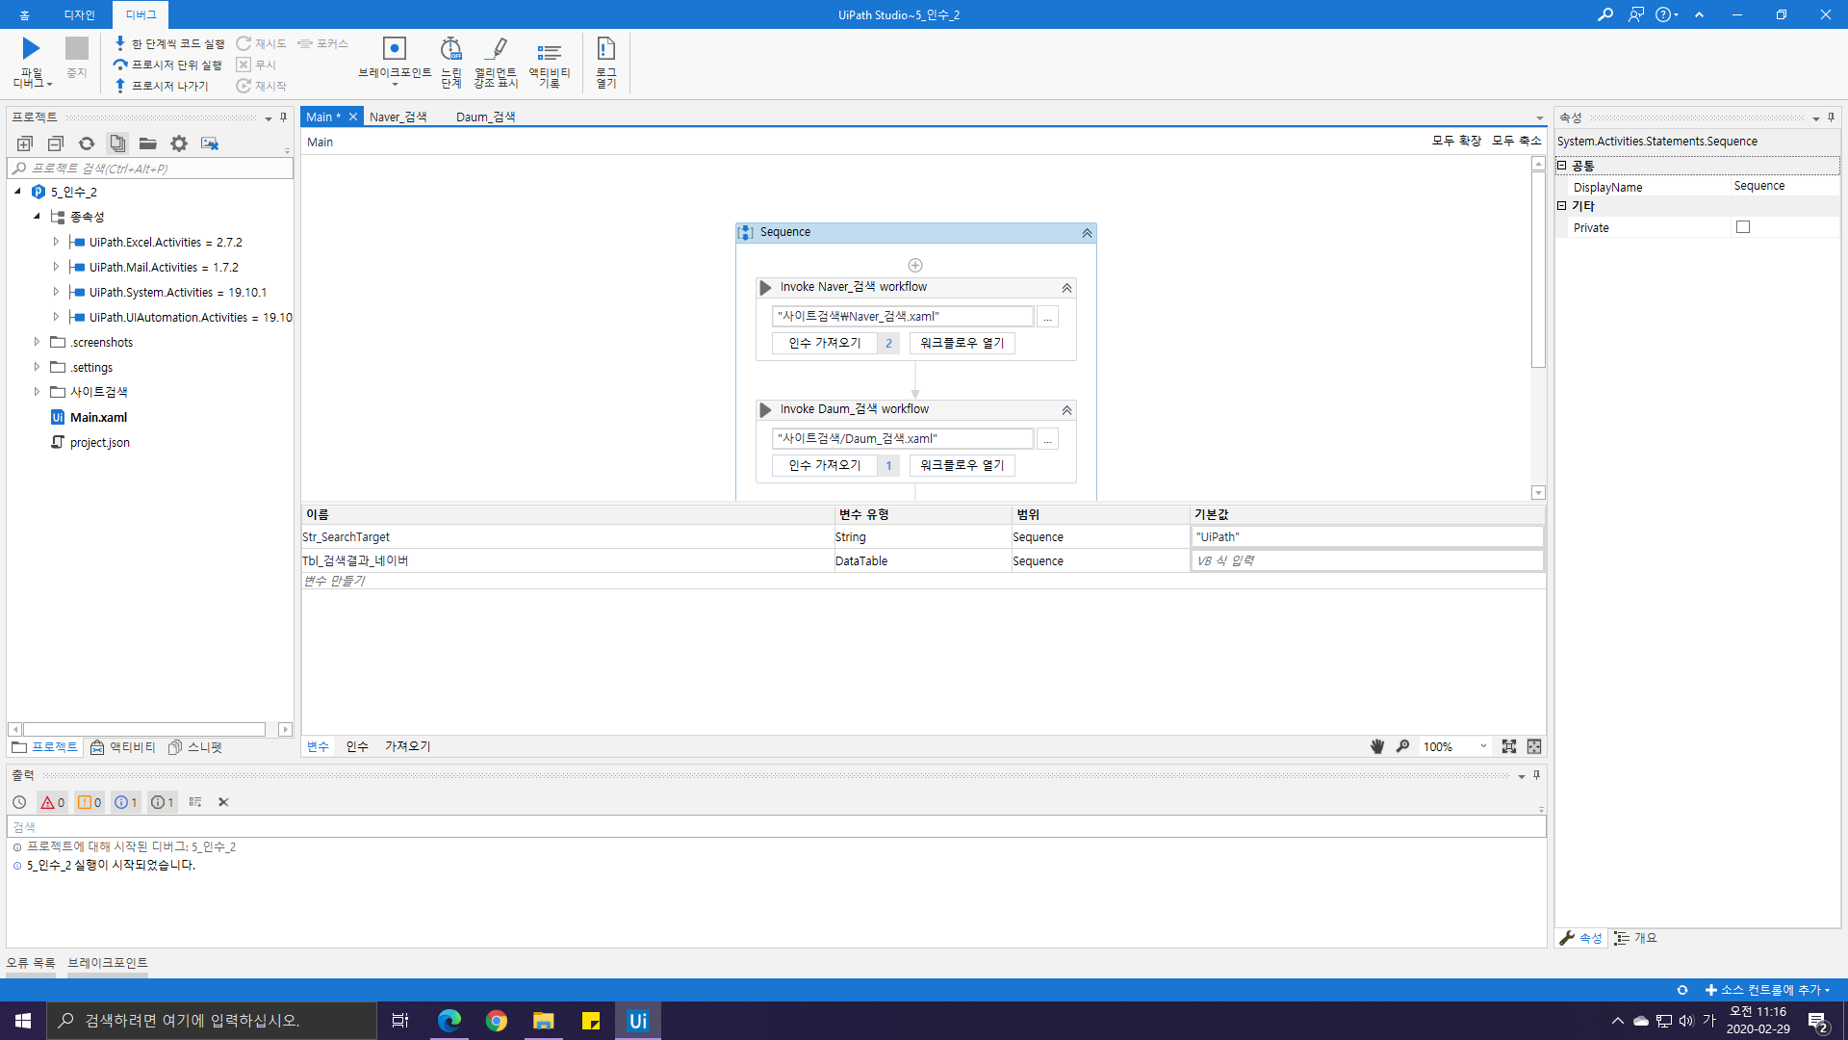Click 인수 가져오기 button in Naver_검색 activity

tap(824, 343)
